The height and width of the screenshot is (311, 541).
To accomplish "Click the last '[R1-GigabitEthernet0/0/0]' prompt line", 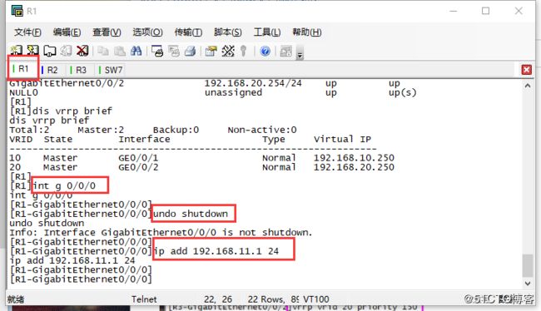I will (81, 279).
